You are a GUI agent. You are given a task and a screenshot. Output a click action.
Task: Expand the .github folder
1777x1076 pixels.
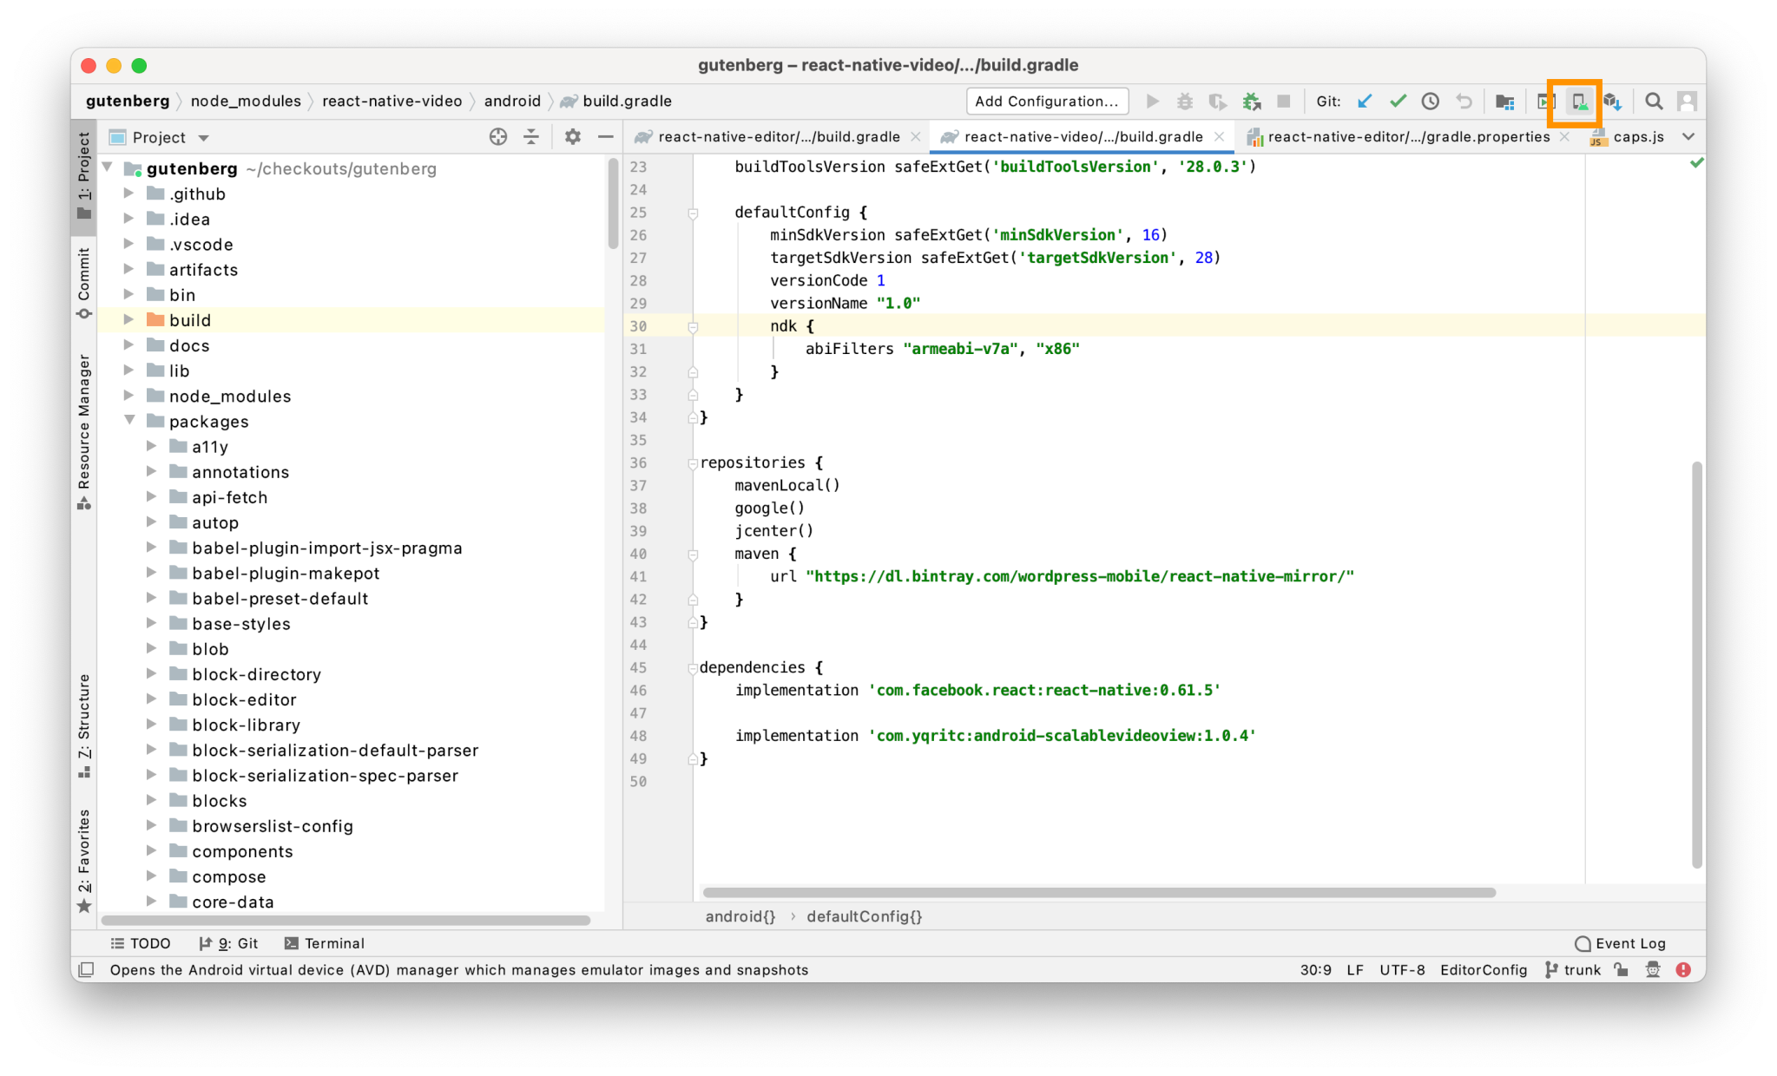130,193
